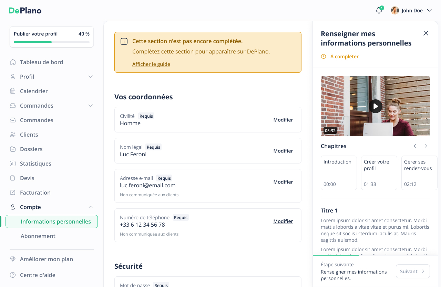Click the Suivant button
Viewport: 441px width, 287px height.
tap(413, 271)
